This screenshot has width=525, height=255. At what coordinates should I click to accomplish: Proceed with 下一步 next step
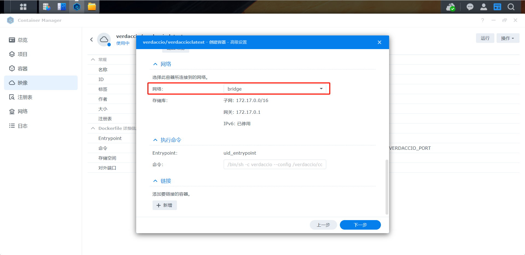(360, 225)
